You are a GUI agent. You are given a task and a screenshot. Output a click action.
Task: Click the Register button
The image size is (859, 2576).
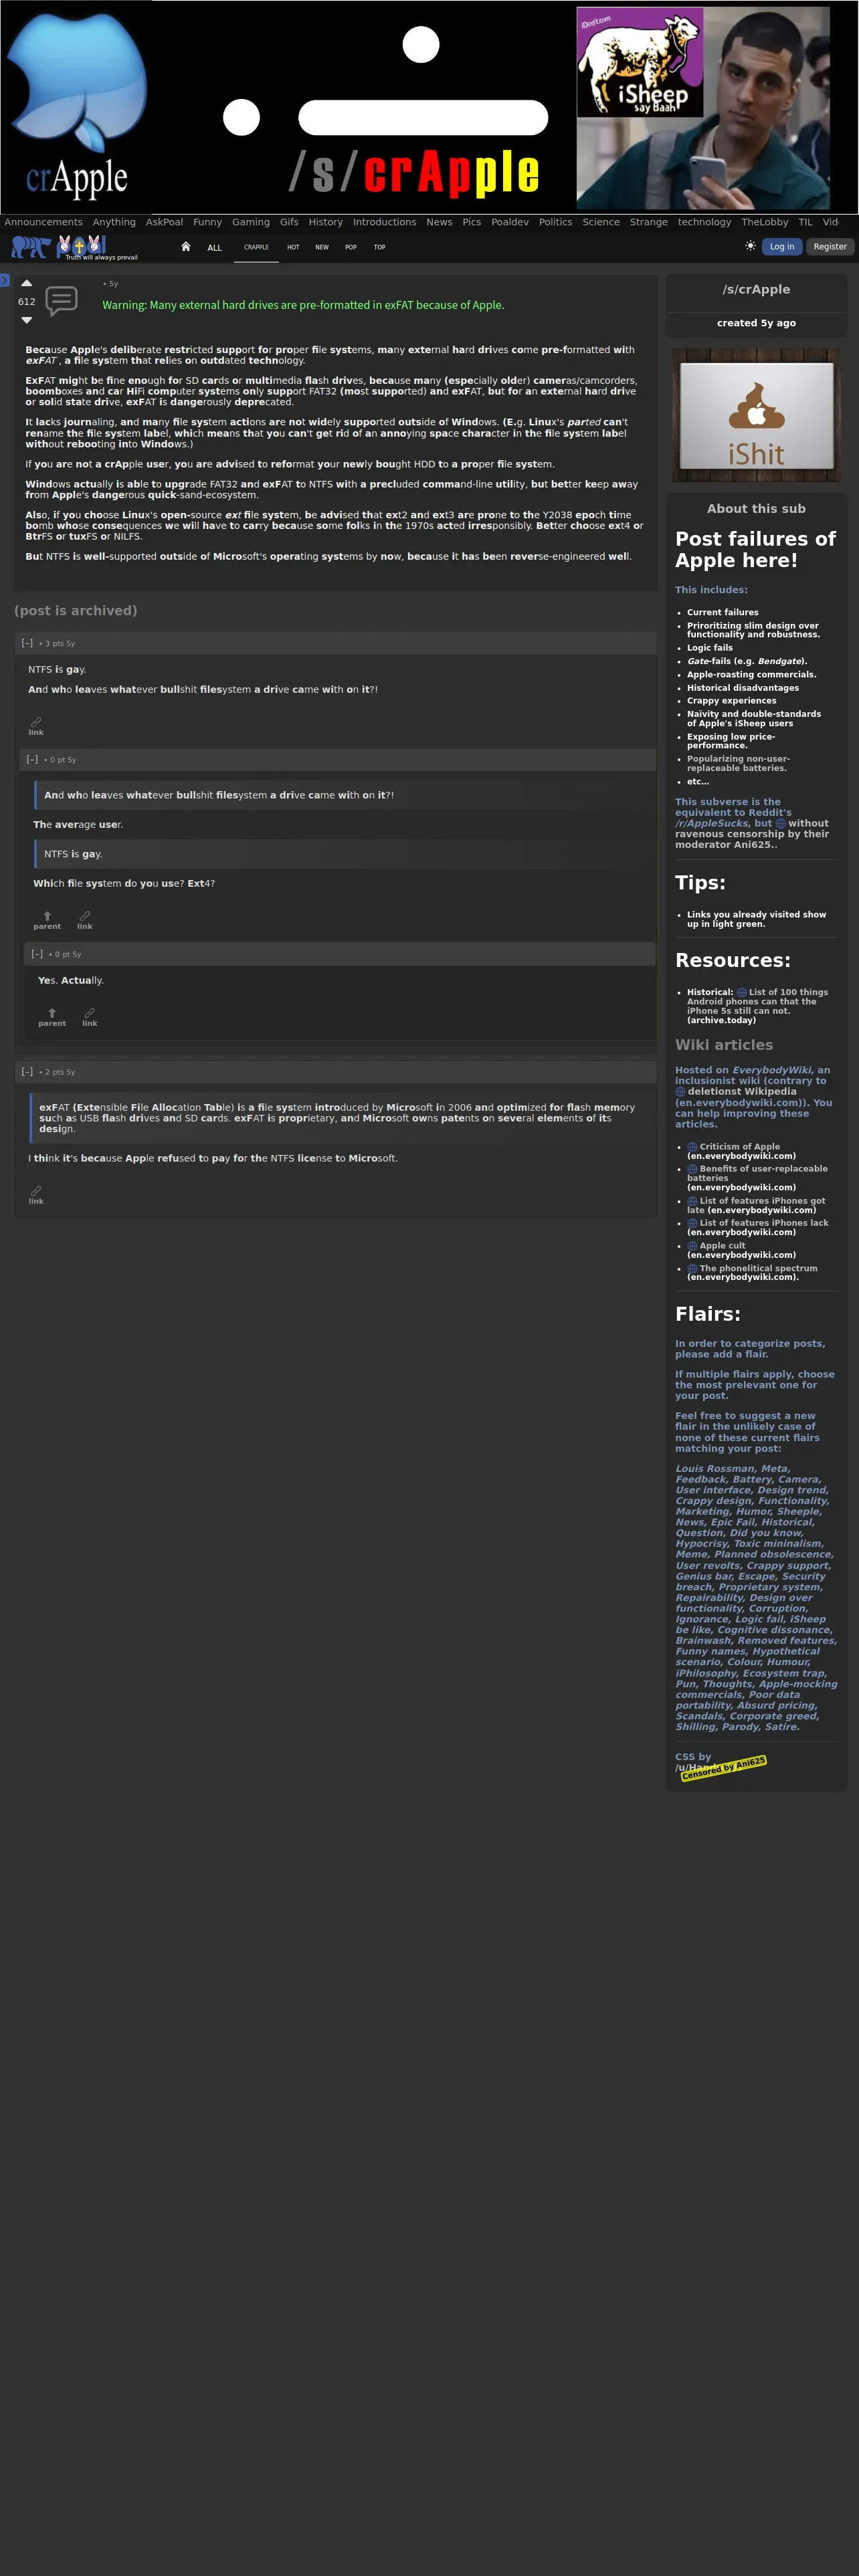click(x=830, y=246)
